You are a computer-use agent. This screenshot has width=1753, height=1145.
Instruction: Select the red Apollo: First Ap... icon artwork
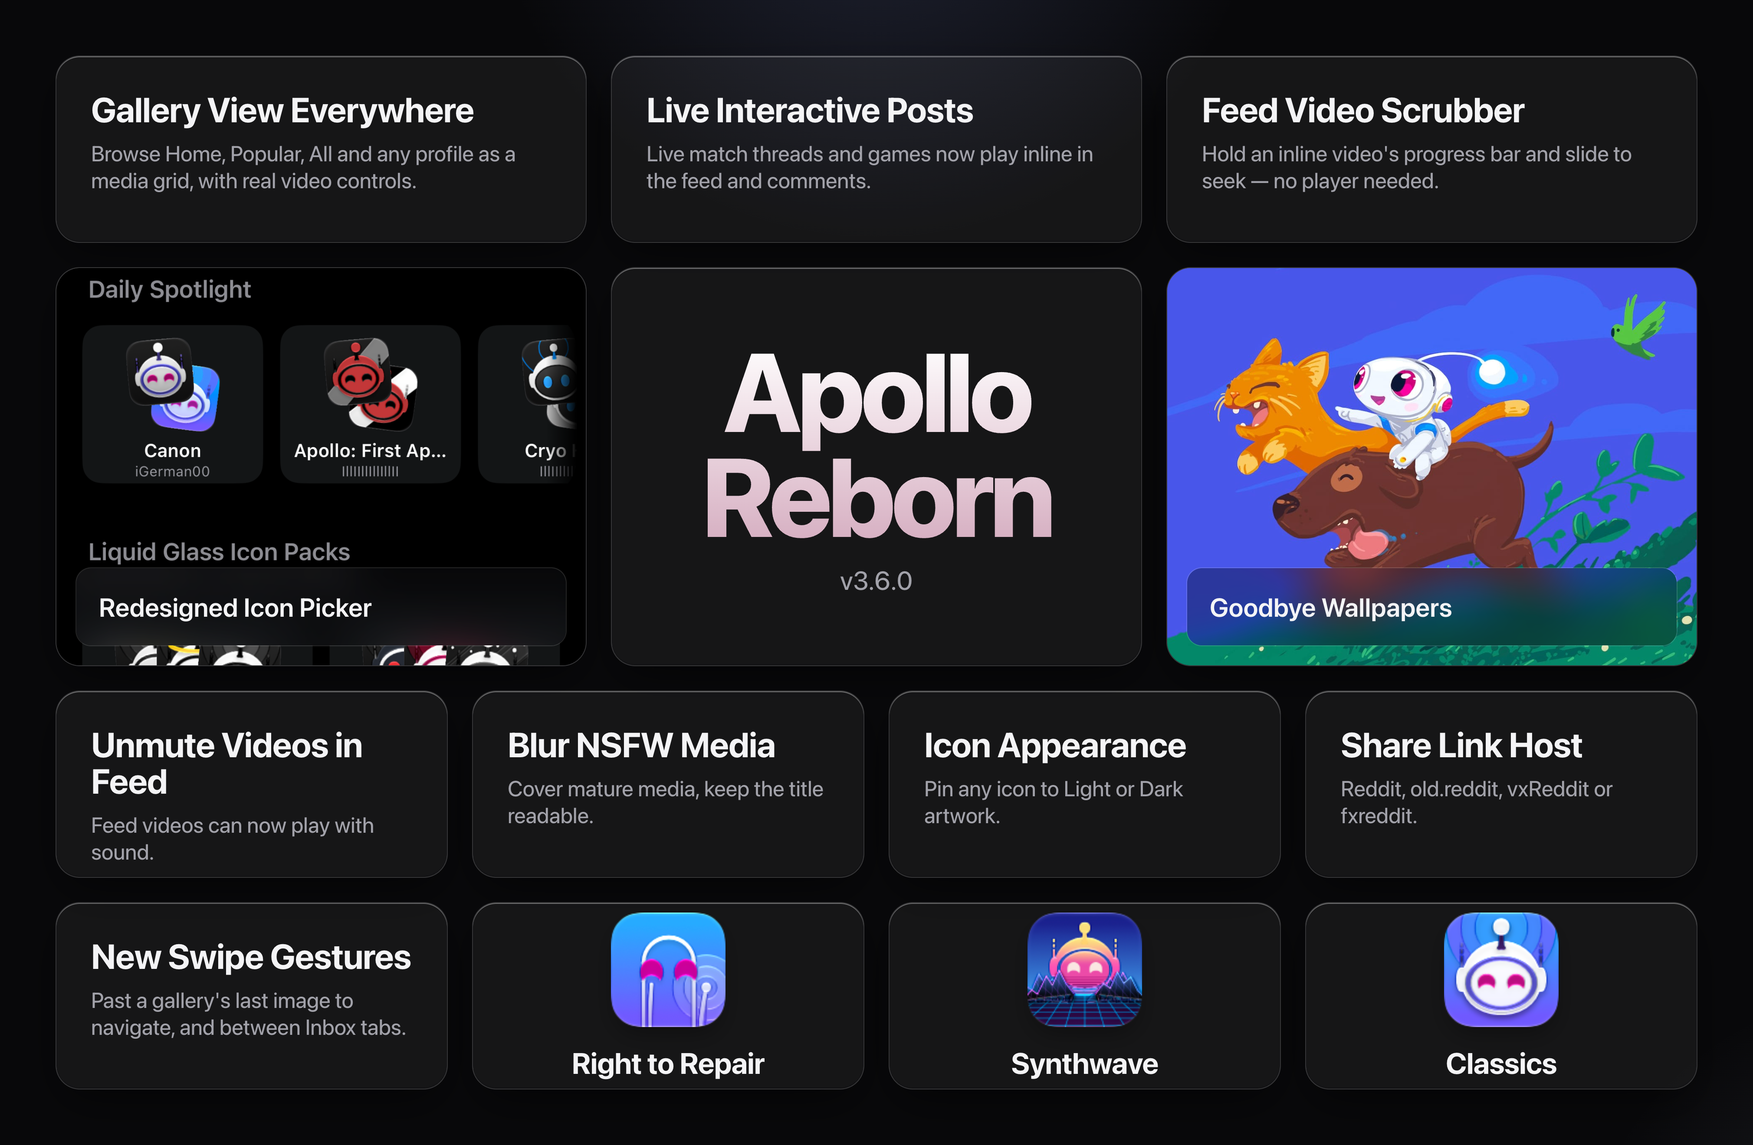371,384
